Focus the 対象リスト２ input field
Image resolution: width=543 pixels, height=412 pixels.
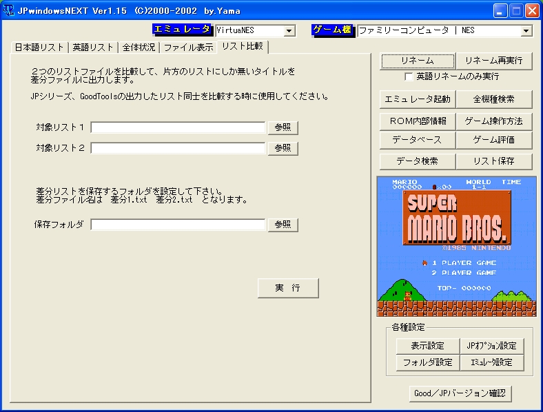pos(178,148)
